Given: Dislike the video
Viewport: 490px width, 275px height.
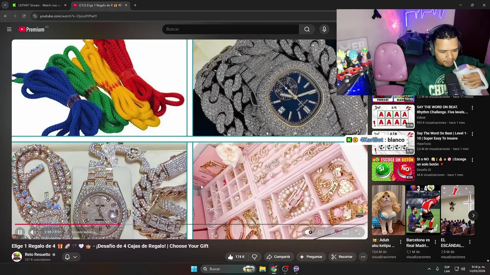Looking at the screenshot, I should click(x=255, y=257).
